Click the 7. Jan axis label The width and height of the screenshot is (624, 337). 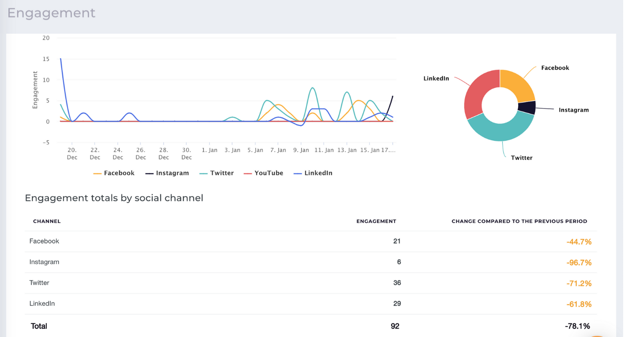(x=278, y=150)
